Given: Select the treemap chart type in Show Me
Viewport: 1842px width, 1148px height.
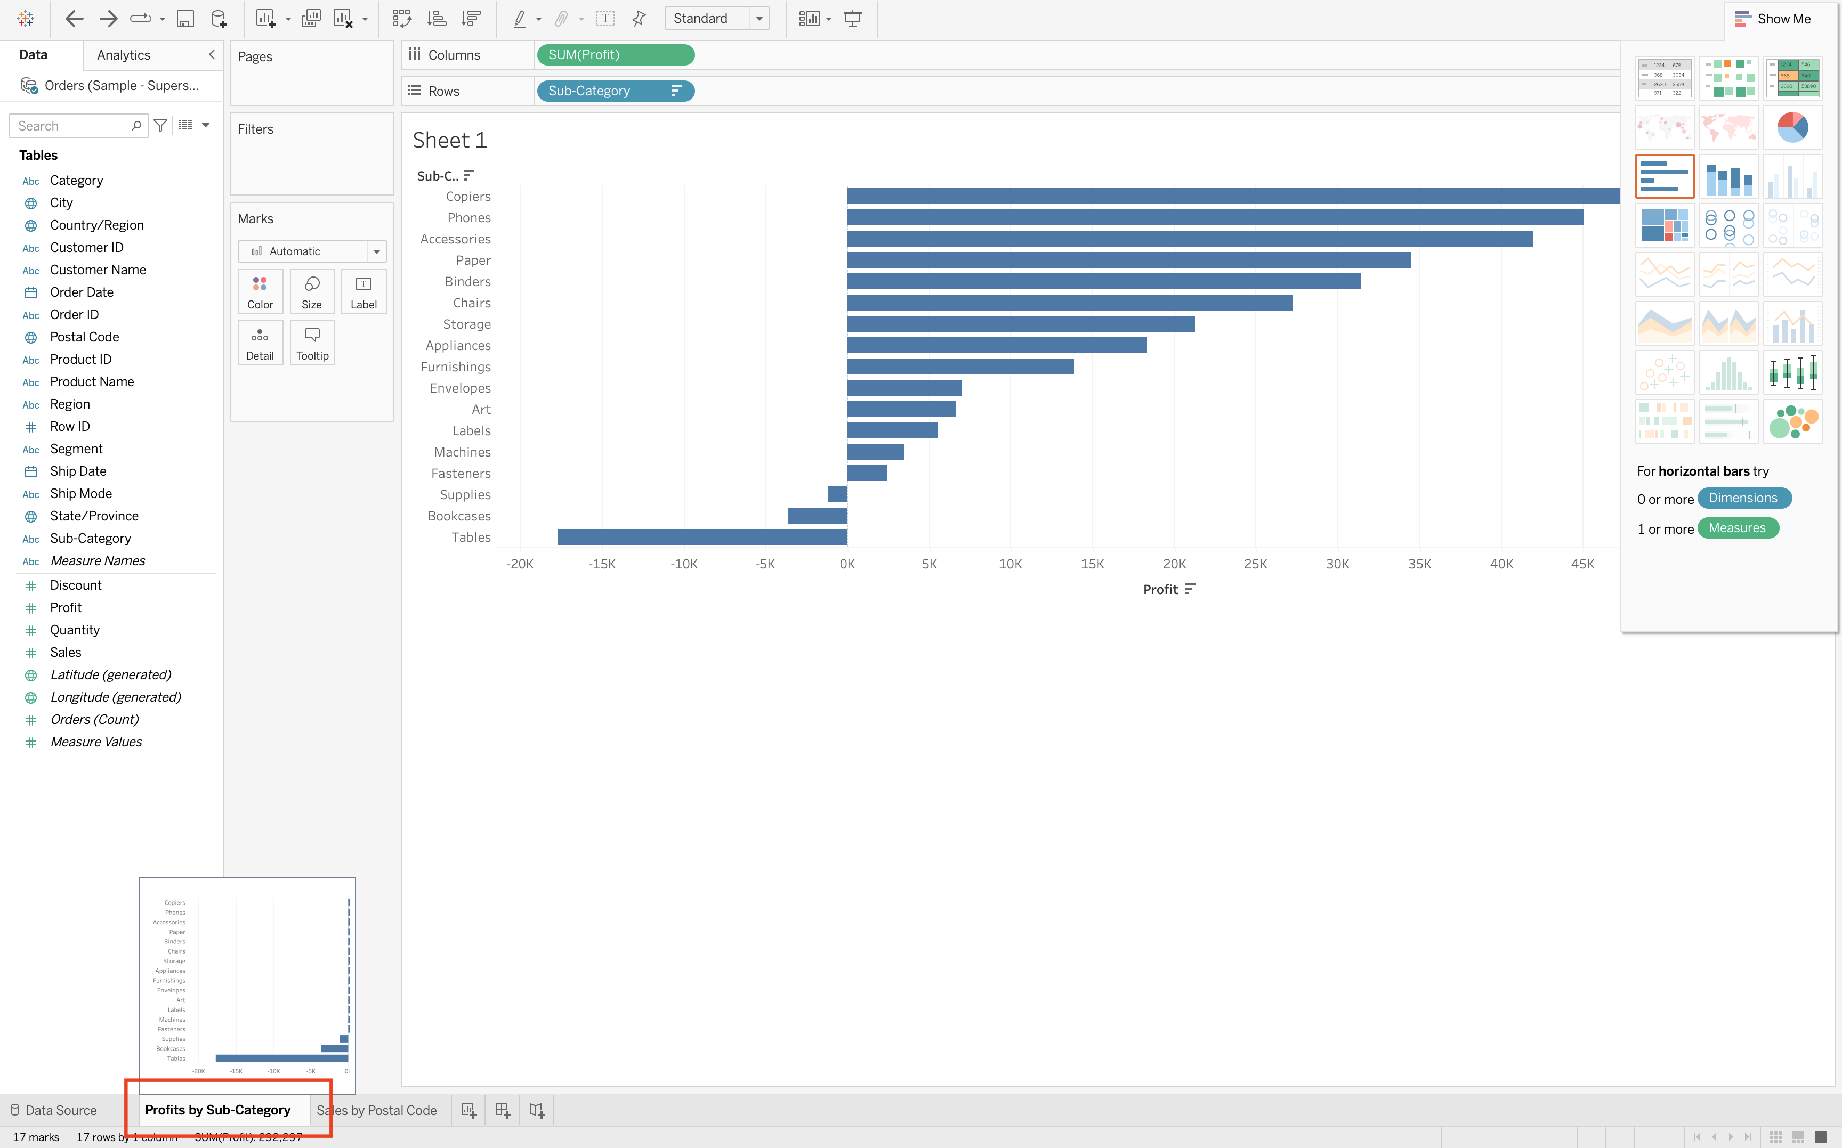Looking at the screenshot, I should pos(1665,225).
